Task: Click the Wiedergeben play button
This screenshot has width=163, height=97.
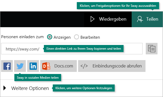Action: [108, 19]
